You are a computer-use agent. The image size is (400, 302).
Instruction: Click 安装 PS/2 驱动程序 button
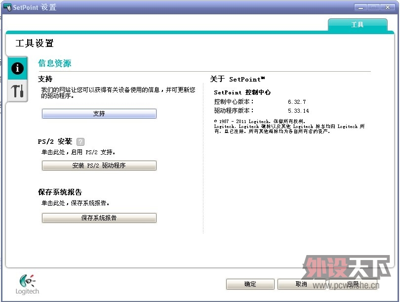pos(99,166)
